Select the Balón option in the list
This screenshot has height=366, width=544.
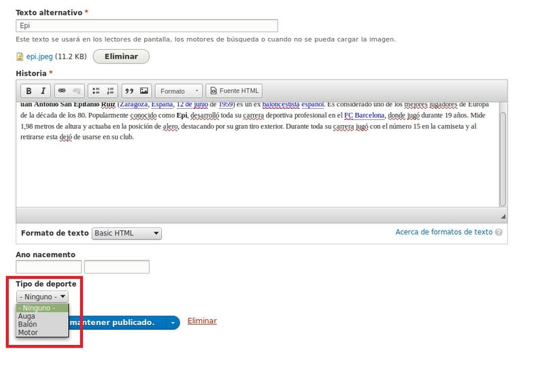coord(42,325)
